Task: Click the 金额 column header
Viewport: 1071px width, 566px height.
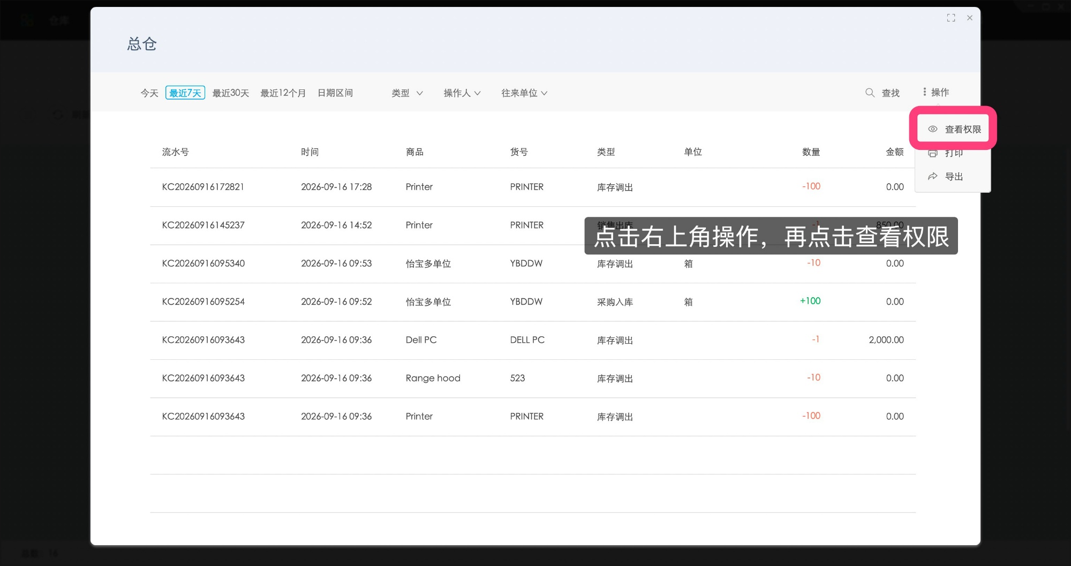Action: click(x=895, y=152)
